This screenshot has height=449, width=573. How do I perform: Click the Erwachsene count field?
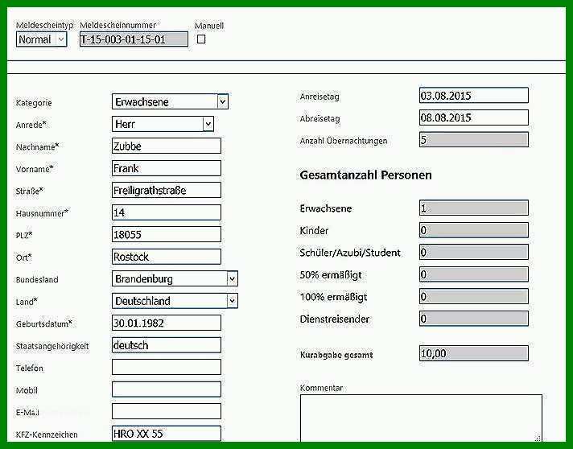pyautogui.click(x=473, y=208)
